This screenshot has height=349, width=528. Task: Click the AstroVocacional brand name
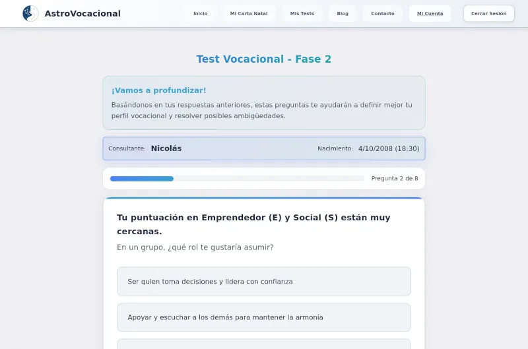(82, 13)
